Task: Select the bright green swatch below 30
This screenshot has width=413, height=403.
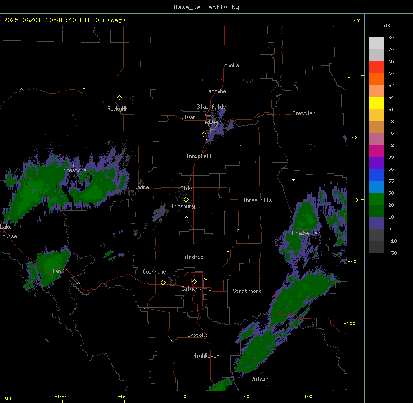Action: point(377,199)
